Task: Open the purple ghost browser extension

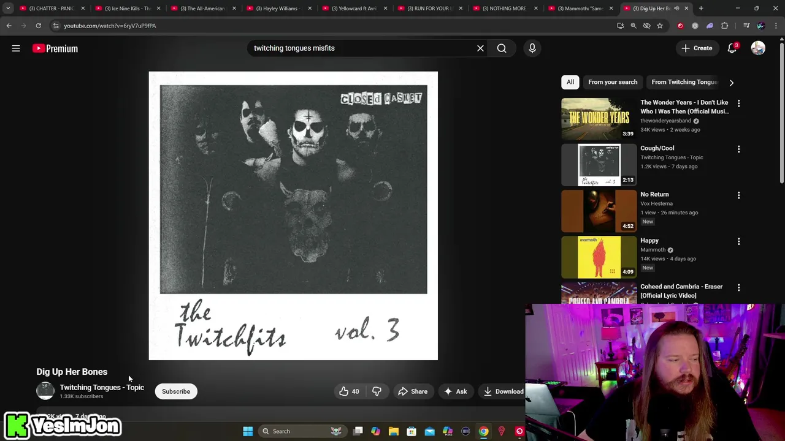Action: tap(710, 26)
